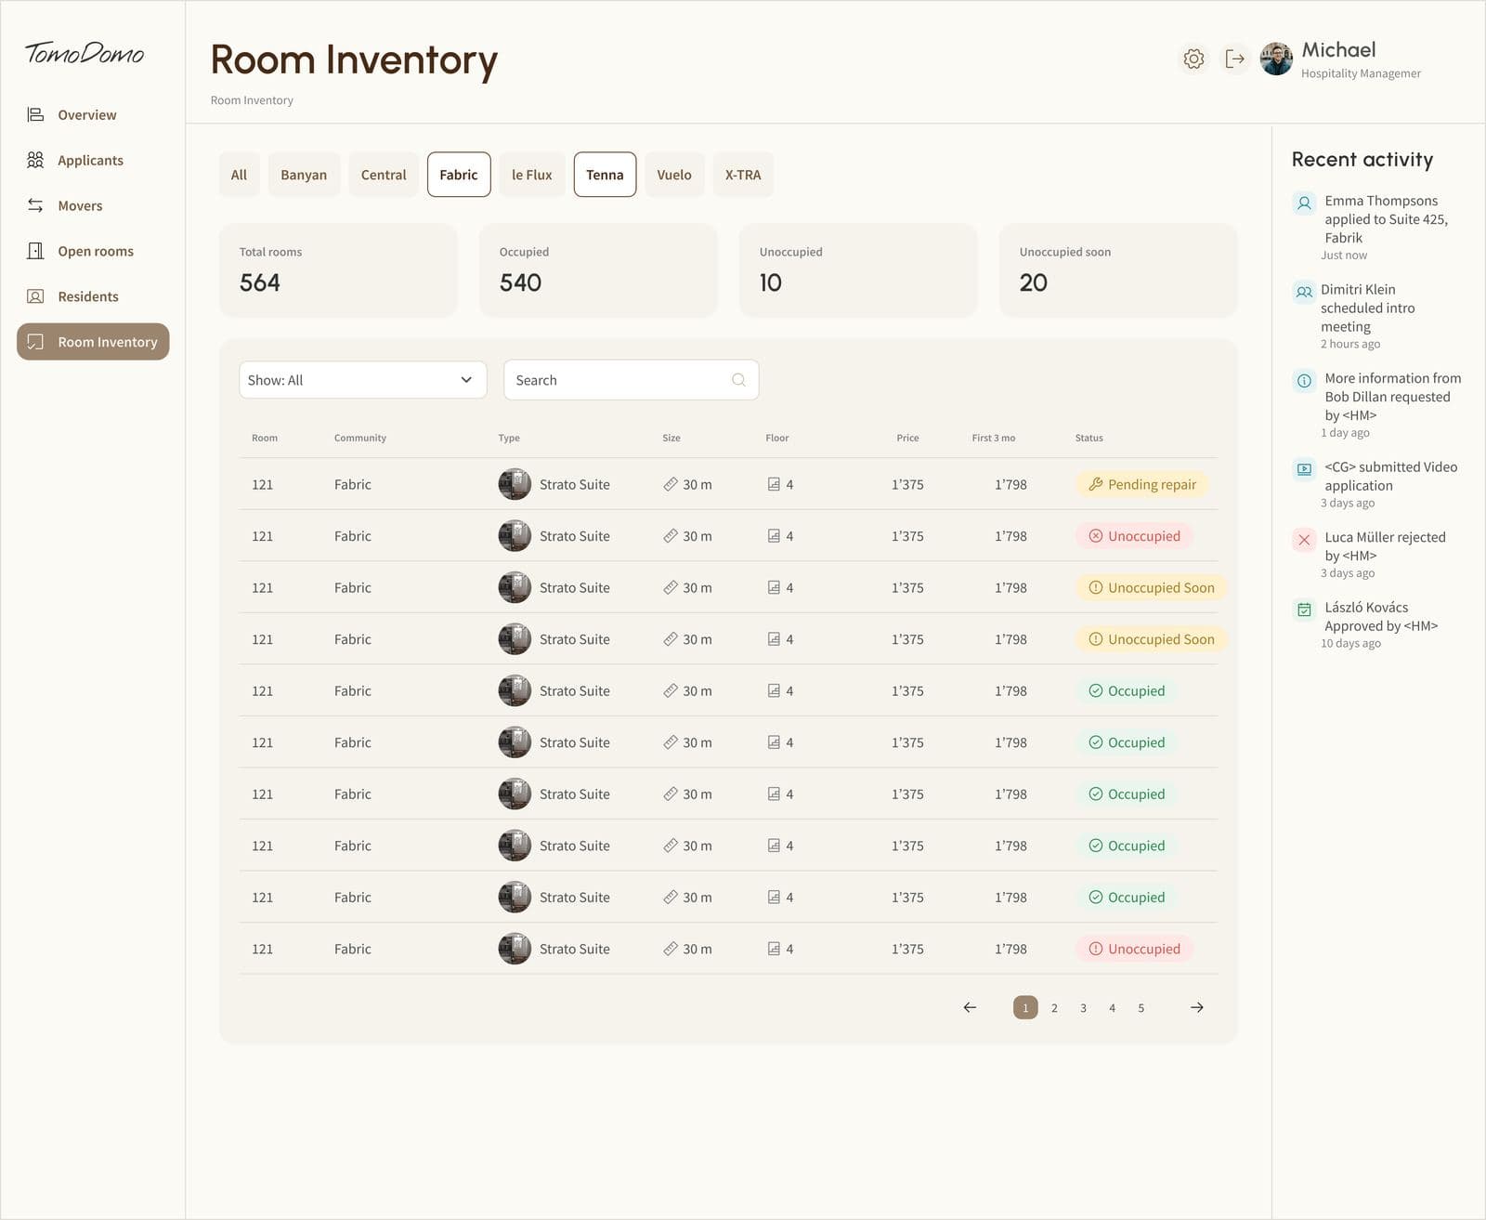Select the Central community tab

tap(384, 175)
